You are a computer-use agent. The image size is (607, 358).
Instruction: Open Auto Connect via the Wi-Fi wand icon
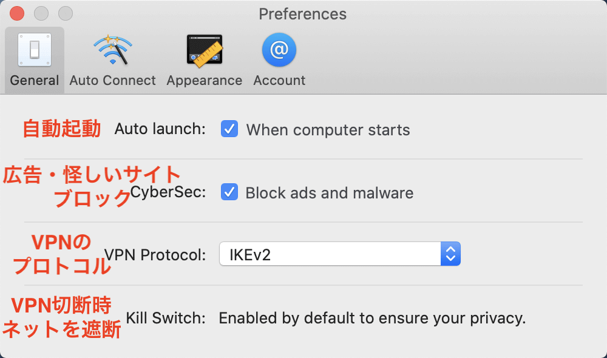click(113, 50)
